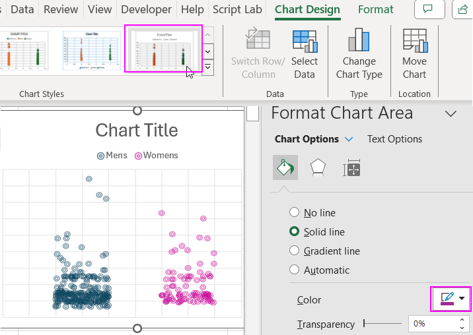Viewport: 473px width, 335px height.
Task: Switch to Text Options
Action: (394, 139)
